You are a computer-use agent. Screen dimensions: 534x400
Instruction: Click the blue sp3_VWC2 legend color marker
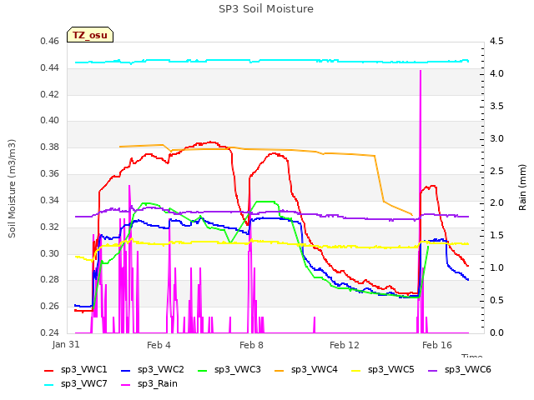(x=126, y=370)
